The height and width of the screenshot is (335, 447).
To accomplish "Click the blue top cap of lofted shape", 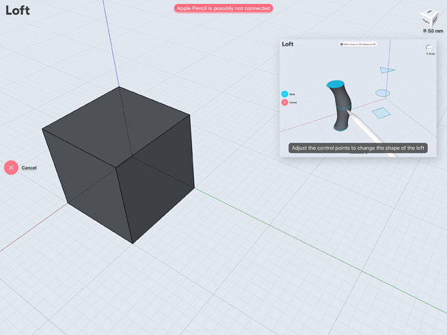I will pyautogui.click(x=336, y=84).
